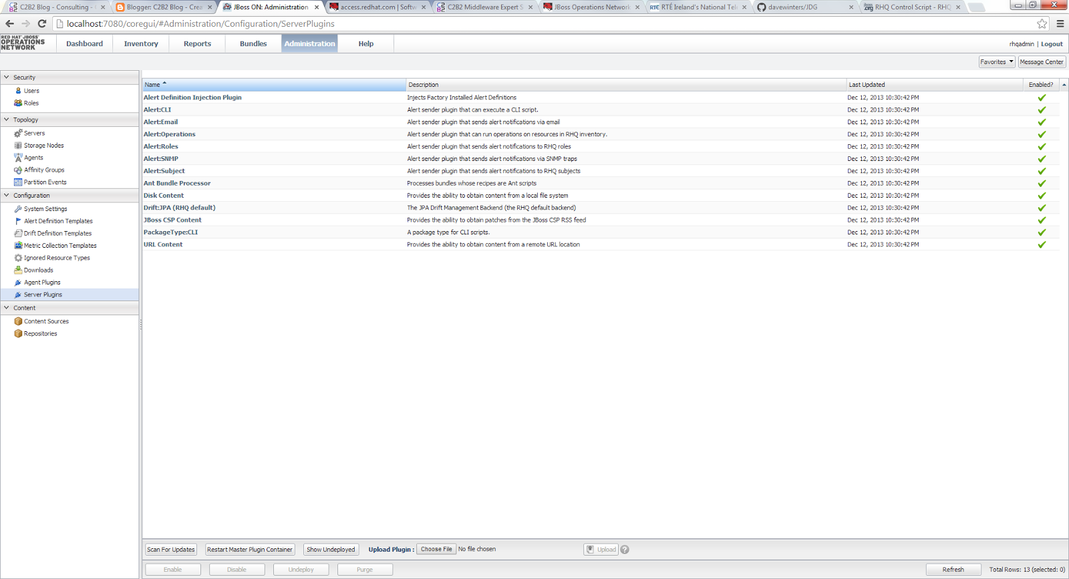The image size is (1069, 579).
Task: Click Choose File button
Action: [436, 549]
